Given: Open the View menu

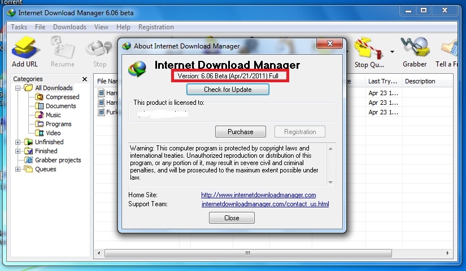Looking at the screenshot, I should coord(101,27).
